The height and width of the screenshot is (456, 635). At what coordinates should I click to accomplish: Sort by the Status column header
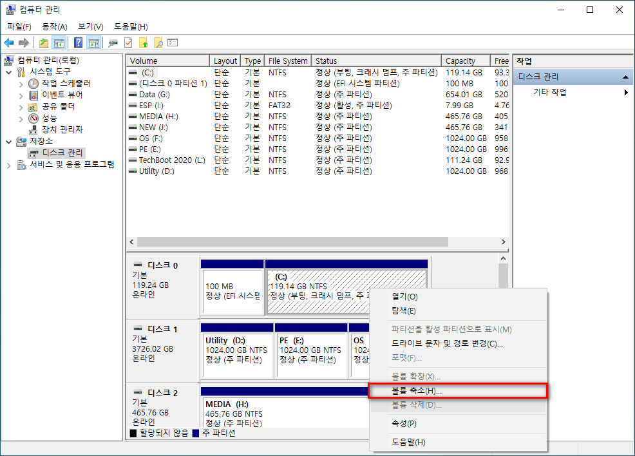376,61
